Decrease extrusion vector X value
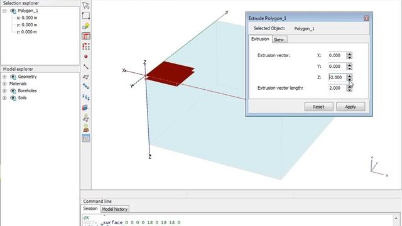 (349, 57)
